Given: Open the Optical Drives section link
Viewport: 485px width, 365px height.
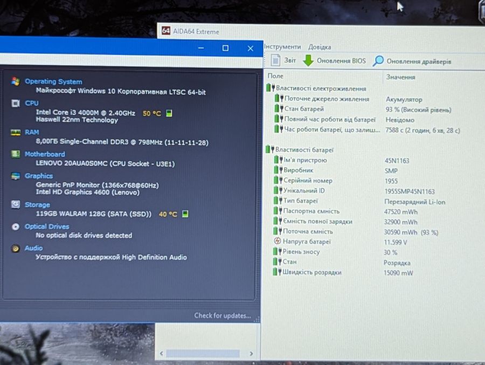Looking at the screenshot, I should point(47,226).
